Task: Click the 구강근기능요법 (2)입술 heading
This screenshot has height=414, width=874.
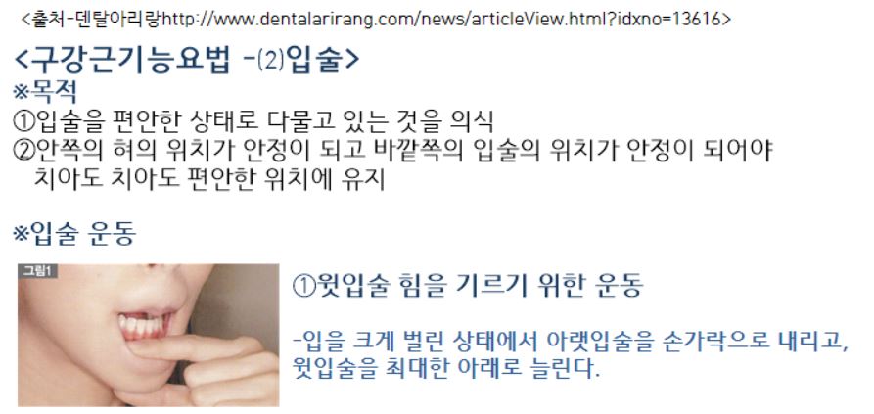Action: pyautogui.click(x=186, y=60)
